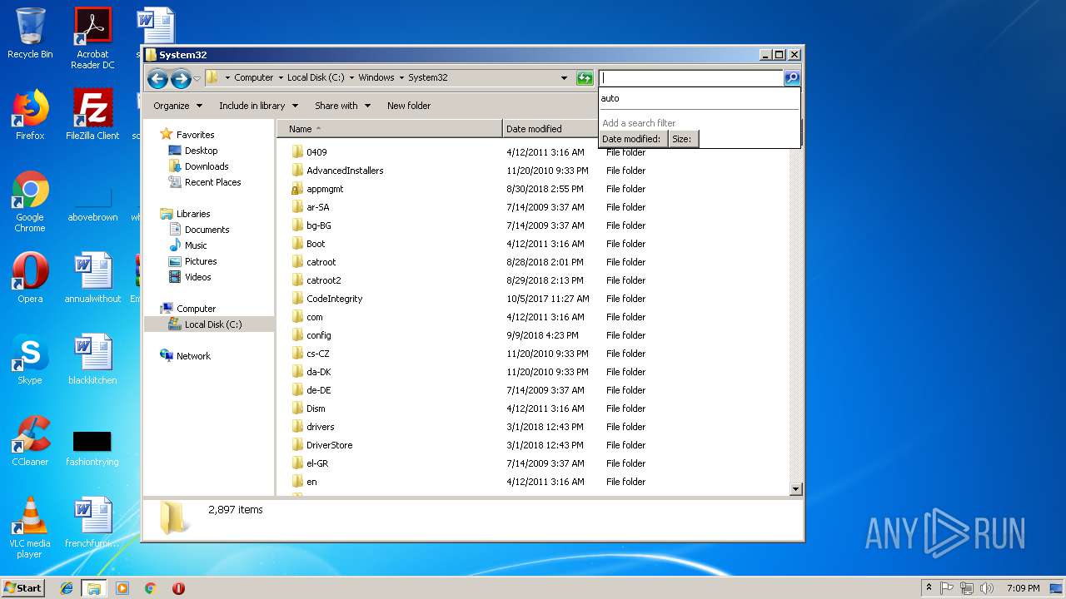Screen dimensions: 1066x599
Task: Go back with the Explorer back arrow
Action: 157,78
